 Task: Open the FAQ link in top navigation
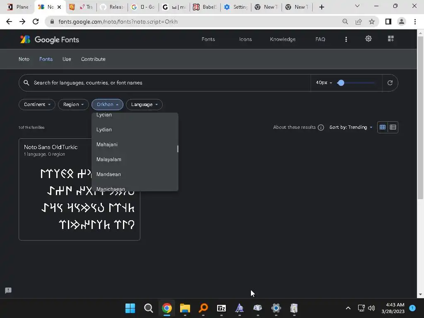click(320, 39)
